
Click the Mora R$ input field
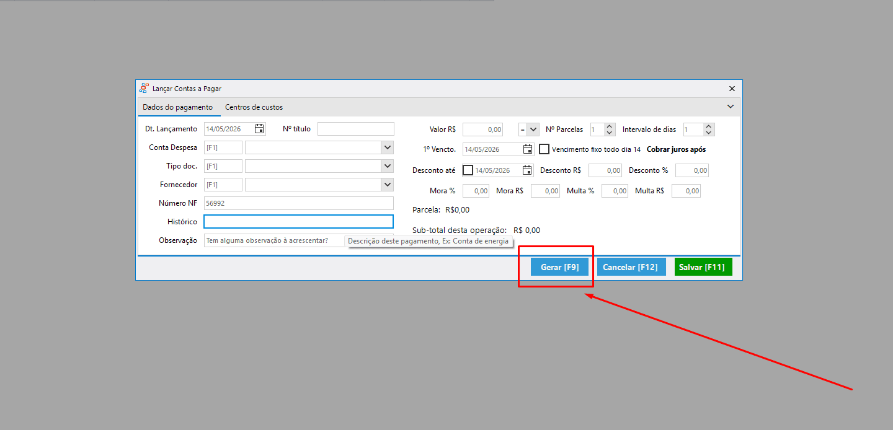pyautogui.click(x=546, y=191)
